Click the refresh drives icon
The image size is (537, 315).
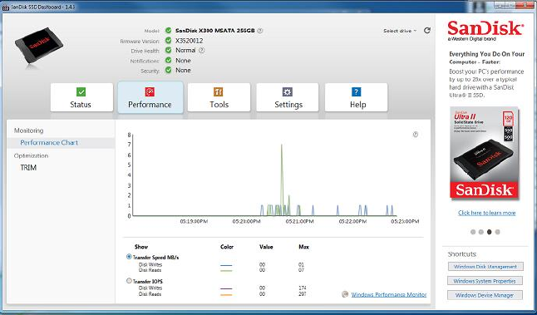[426, 31]
